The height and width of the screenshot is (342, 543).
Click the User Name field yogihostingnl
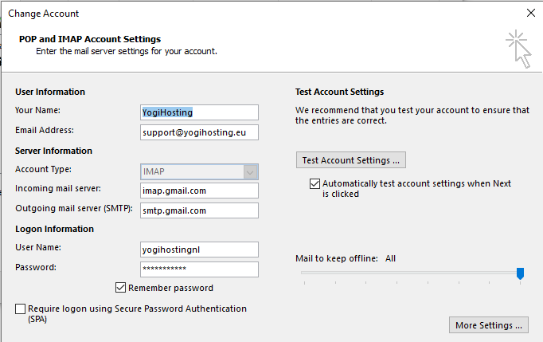pos(199,250)
